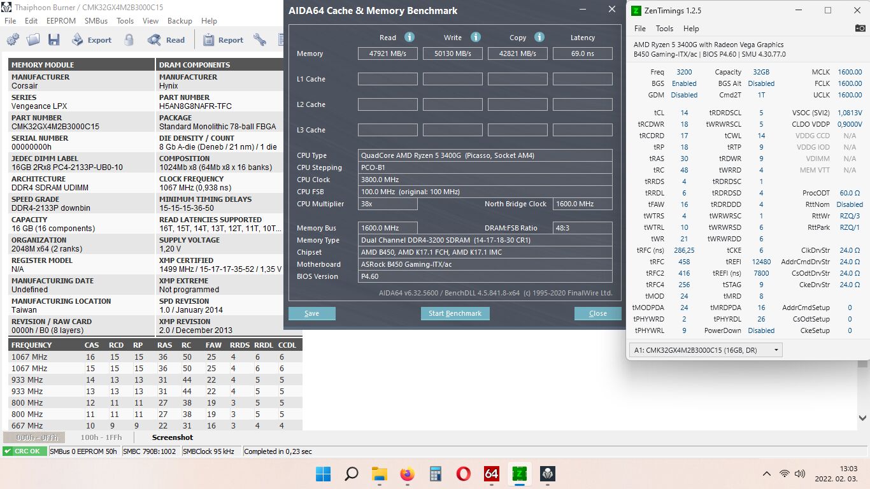
Task: Click the Thaiphoon Burner window title icon
Action: pyautogui.click(x=6, y=7)
